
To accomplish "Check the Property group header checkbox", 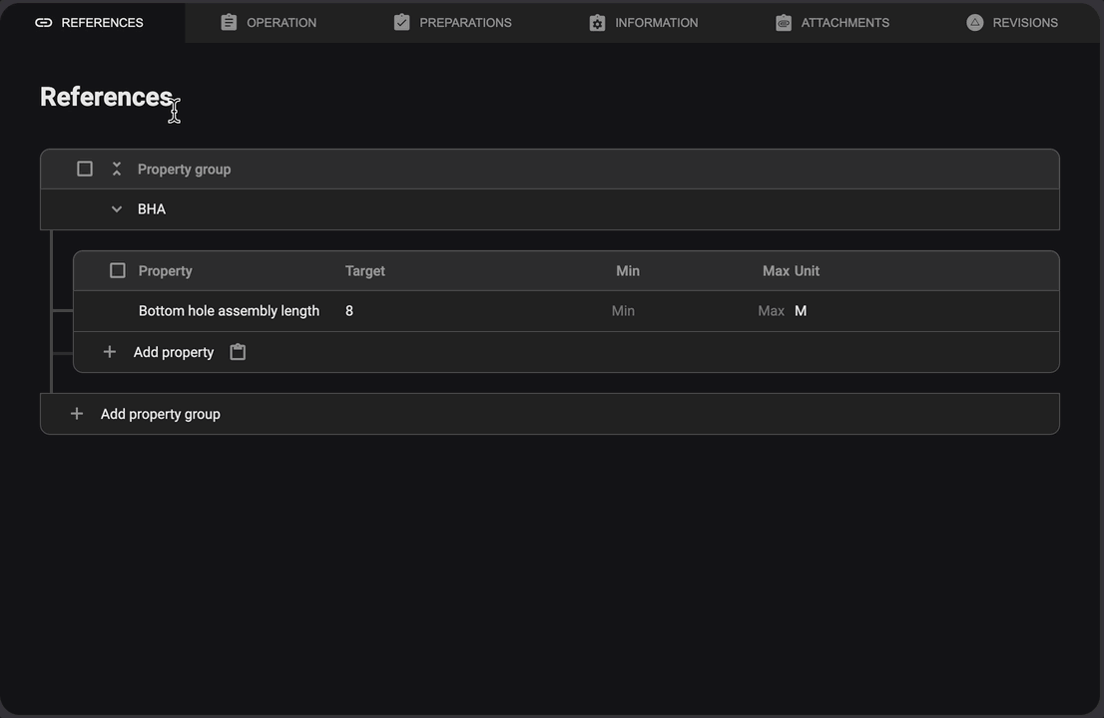I will coord(85,169).
